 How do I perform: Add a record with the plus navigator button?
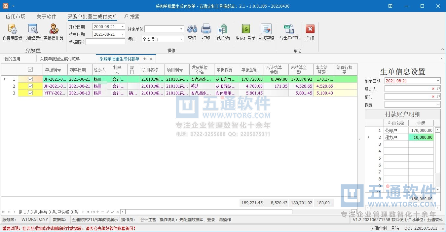pos(98,212)
